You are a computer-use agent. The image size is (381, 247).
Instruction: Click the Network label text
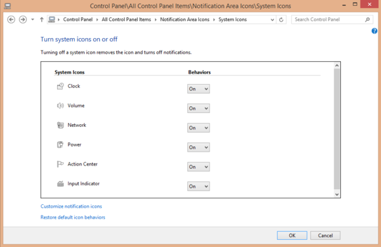coord(77,125)
